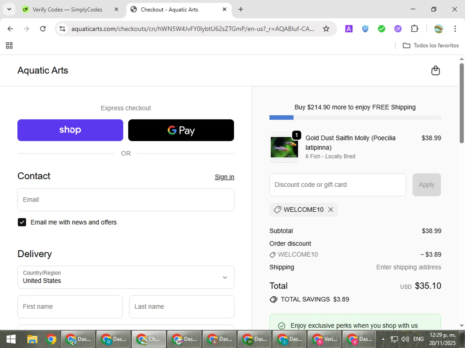The width and height of the screenshot is (465, 348).
Task: Click the Gold Dust Sailfin Molly thumbnail
Action: 284,147
